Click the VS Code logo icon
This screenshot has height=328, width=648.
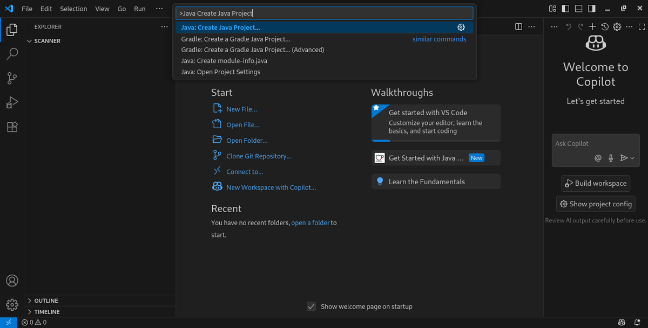[x=9, y=9]
